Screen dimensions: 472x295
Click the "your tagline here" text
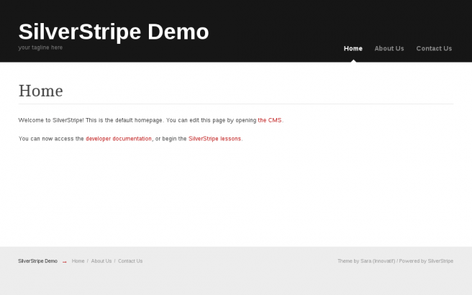40,47
